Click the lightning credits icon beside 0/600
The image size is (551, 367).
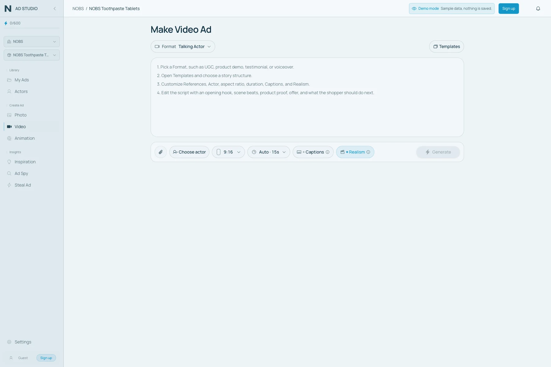[6, 23]
